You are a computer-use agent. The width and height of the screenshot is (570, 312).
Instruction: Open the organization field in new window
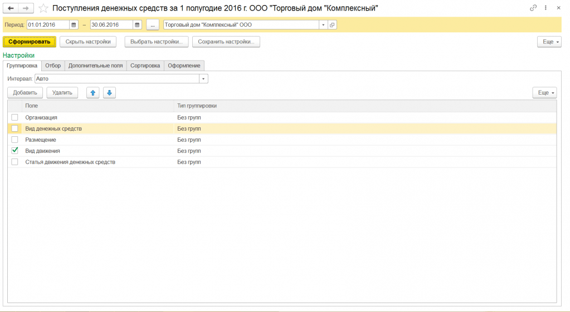click(x=332, y=25)
